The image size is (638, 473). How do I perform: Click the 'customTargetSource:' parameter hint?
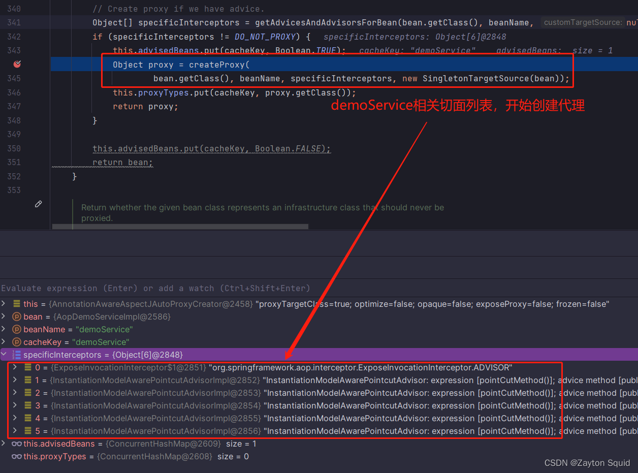click(x=583, y=22)
